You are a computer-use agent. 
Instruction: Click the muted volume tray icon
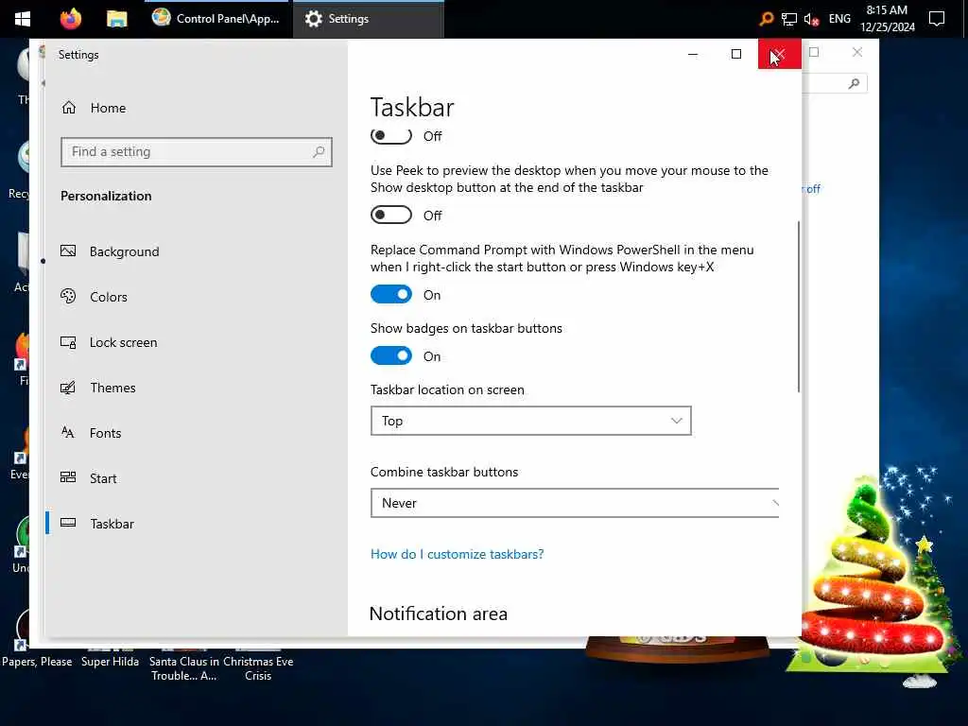click(x=811, y=19)
